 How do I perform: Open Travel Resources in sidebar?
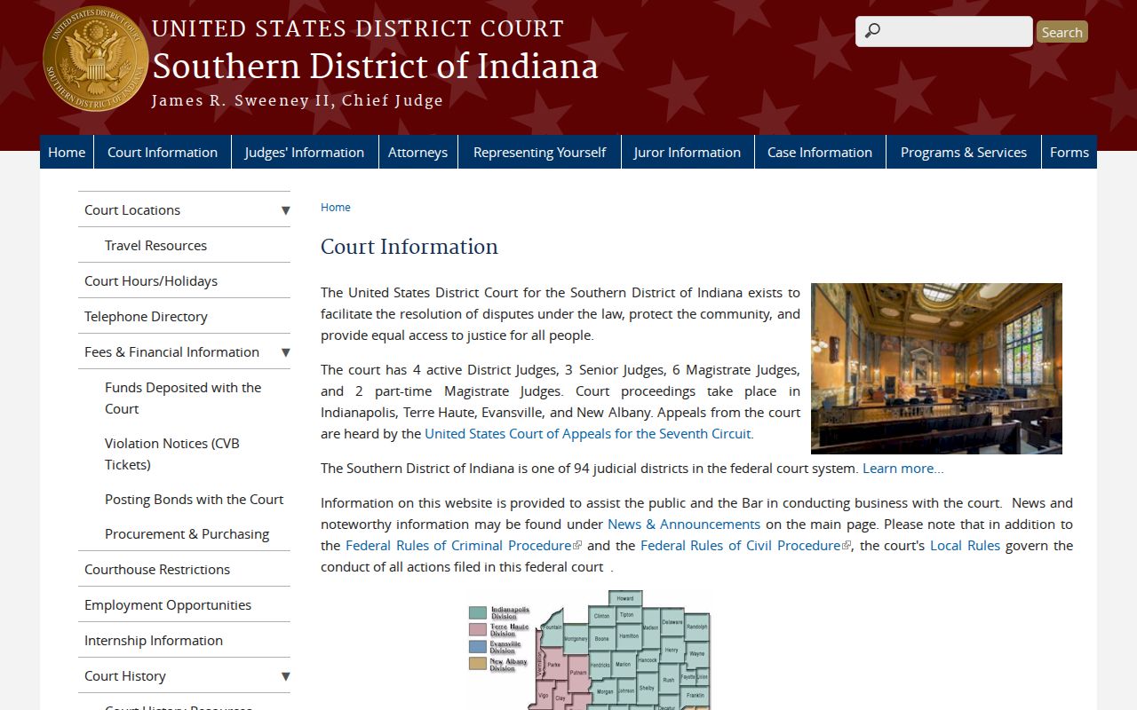[x=155, y=245]
